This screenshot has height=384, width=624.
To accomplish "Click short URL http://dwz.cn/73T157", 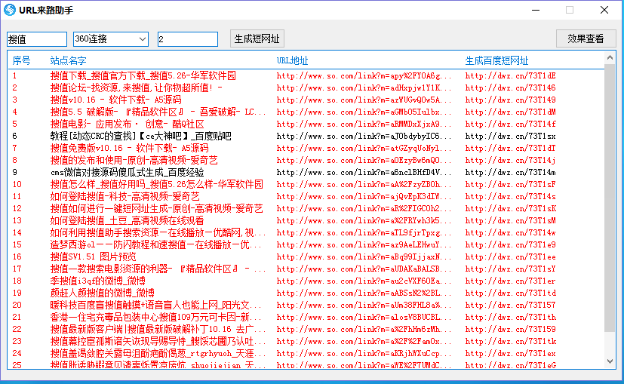I will [x=510, y=305].
